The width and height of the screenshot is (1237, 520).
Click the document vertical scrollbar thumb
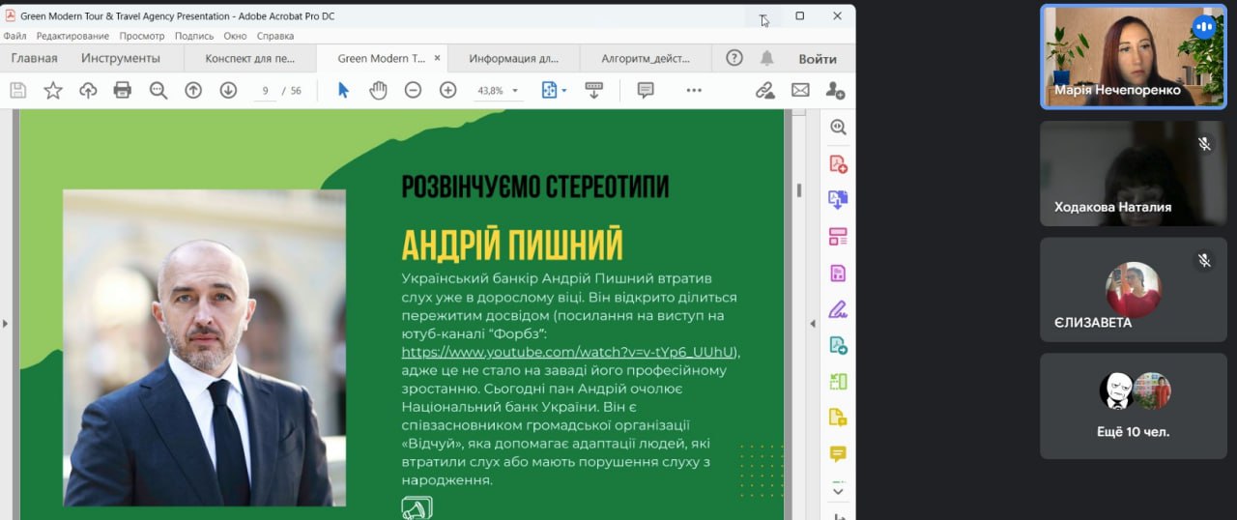click(x=799, y=189)
